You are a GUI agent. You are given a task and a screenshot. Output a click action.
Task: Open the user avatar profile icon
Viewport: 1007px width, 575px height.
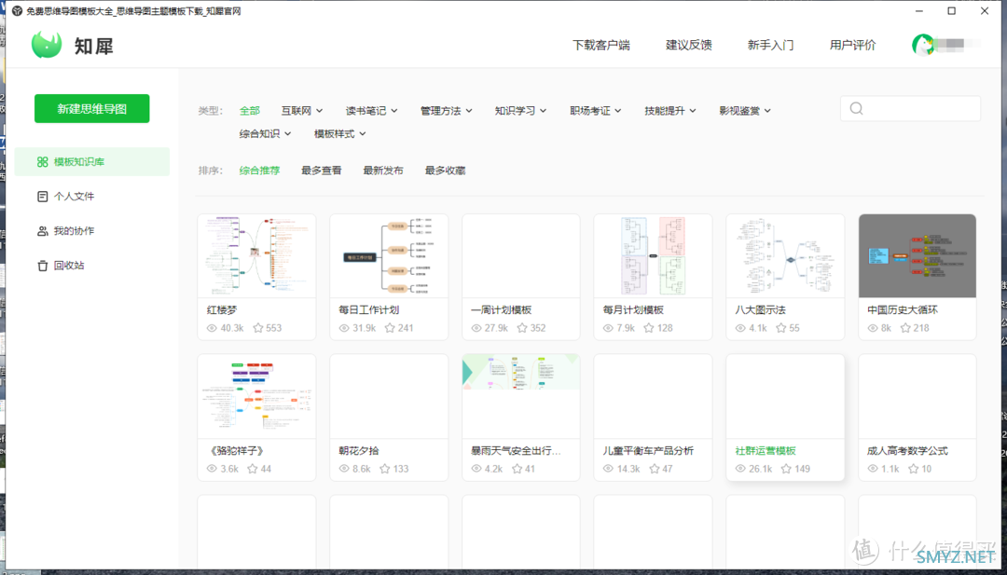pyautogui.click(x=923, y=45)
